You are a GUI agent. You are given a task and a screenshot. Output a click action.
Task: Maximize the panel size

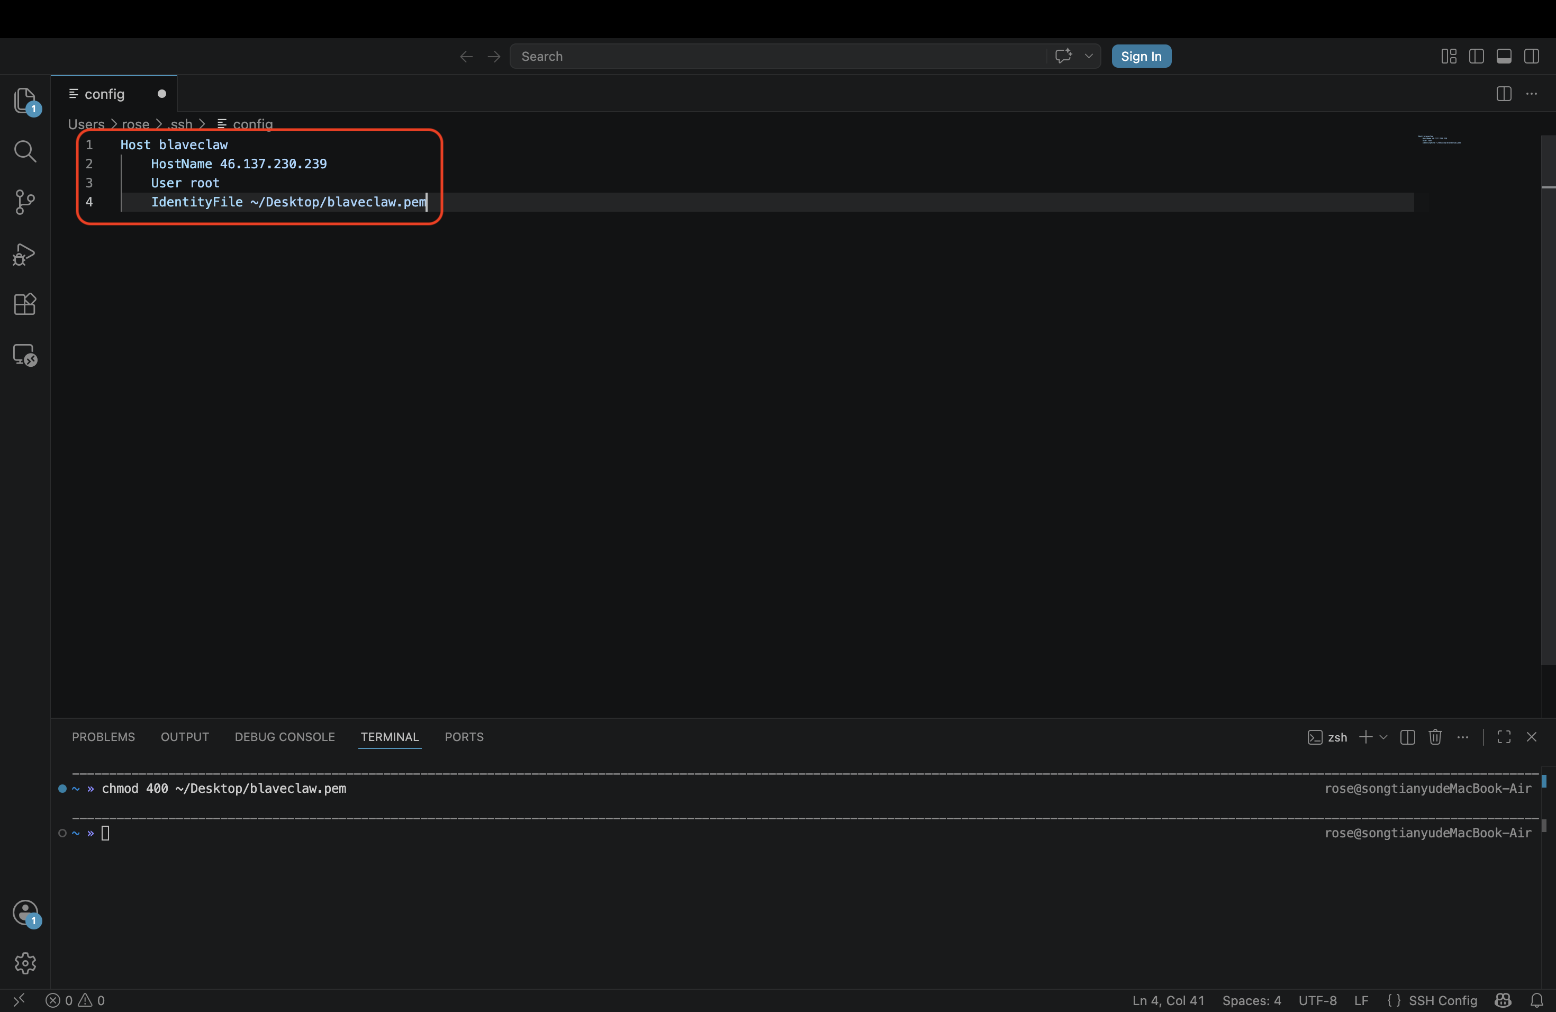[x=1504, y=737]
